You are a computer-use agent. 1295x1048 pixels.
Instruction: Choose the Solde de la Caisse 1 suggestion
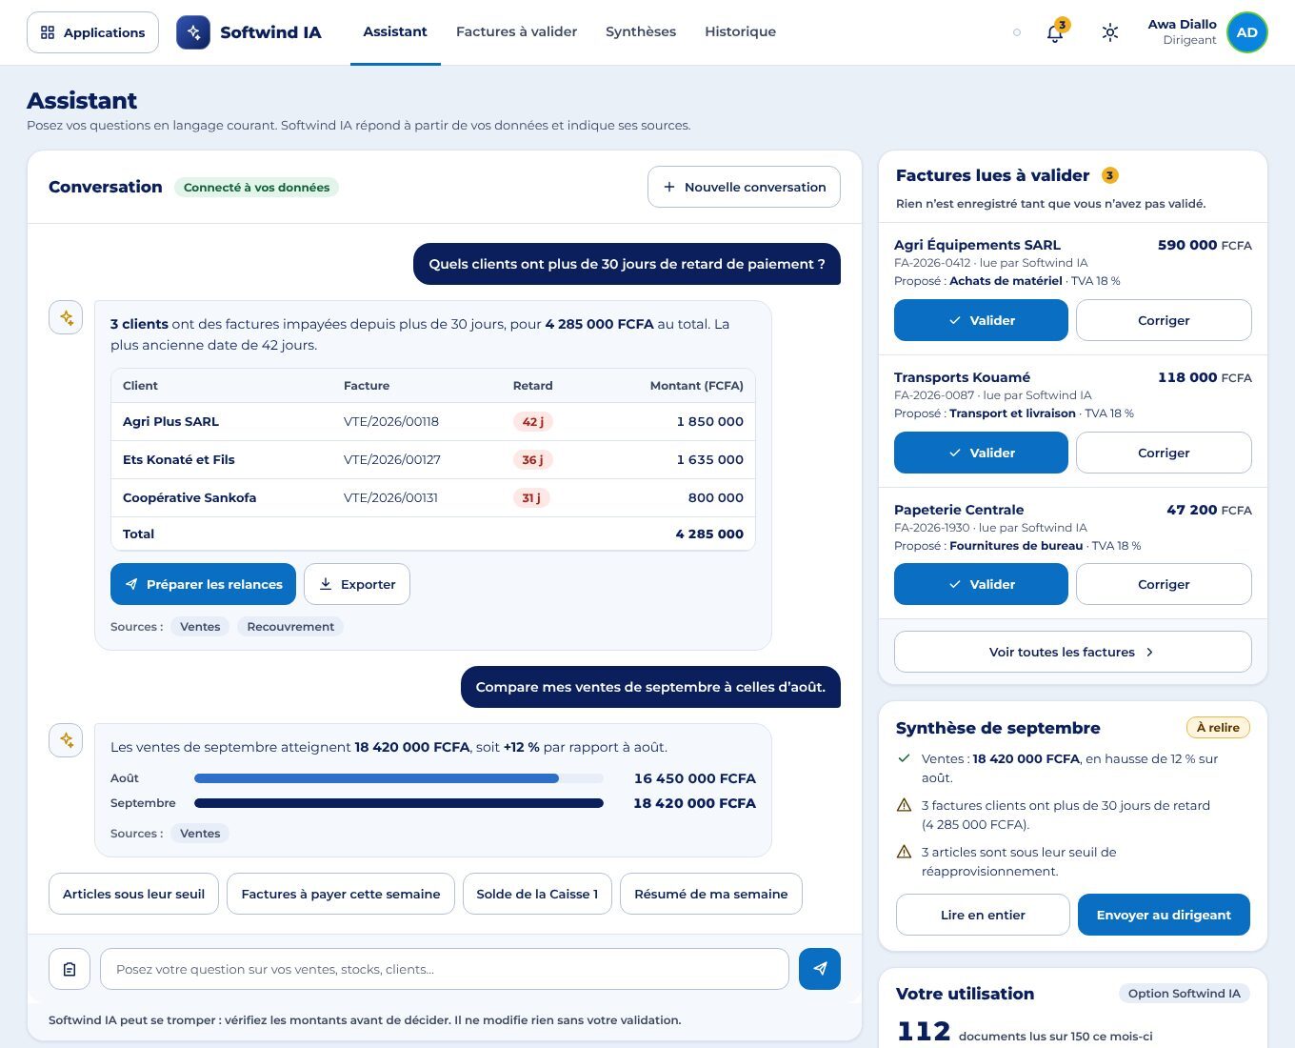tap(537, 894)
